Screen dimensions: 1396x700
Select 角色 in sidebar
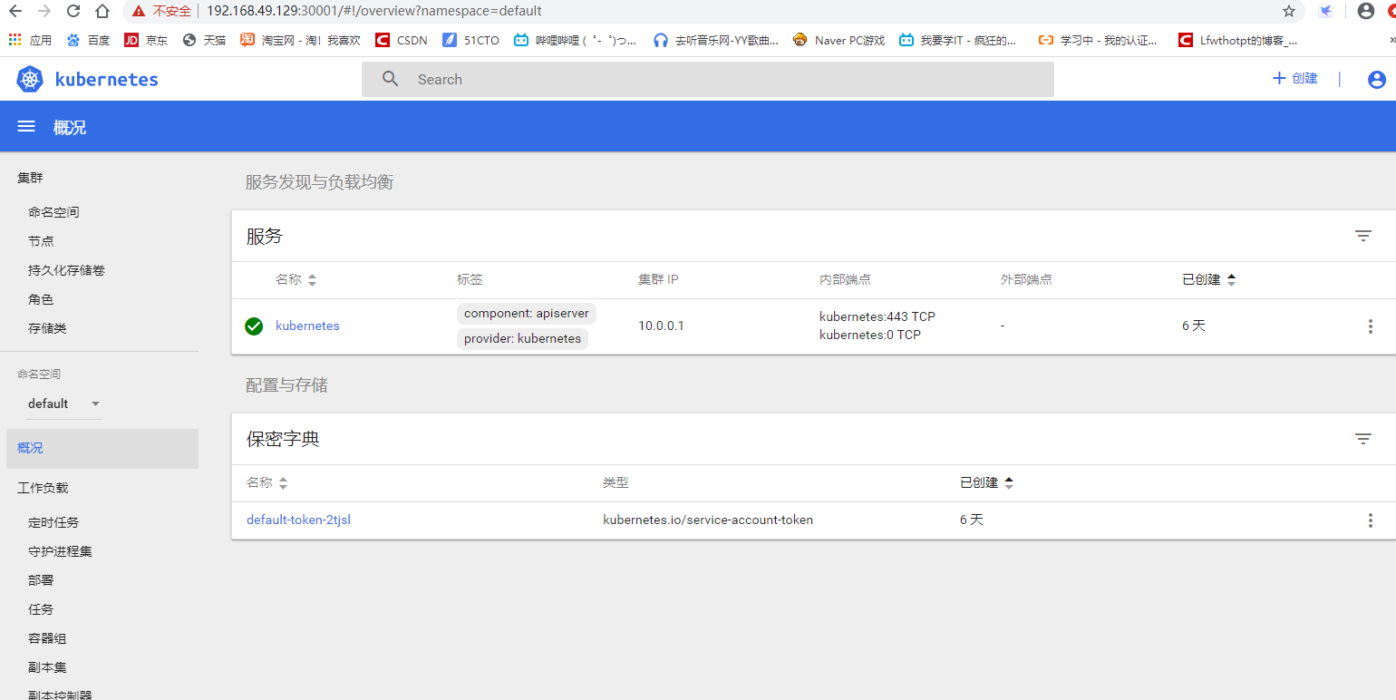click(41, 299)
